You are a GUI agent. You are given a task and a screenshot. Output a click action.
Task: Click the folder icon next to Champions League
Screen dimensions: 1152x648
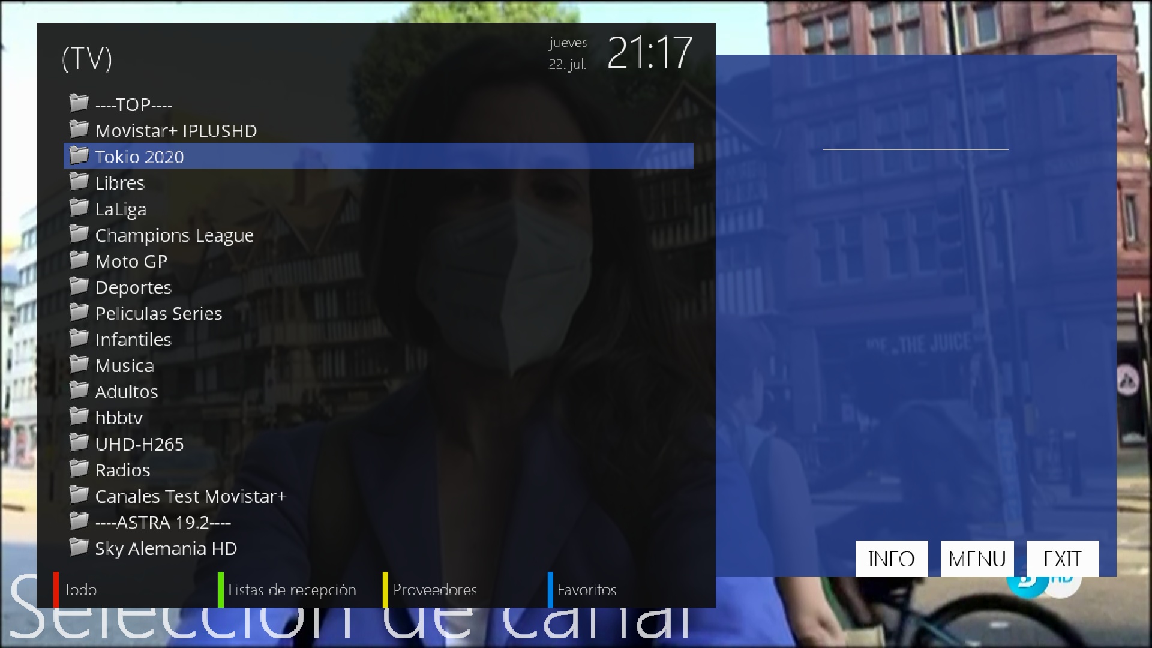[79, 234]
